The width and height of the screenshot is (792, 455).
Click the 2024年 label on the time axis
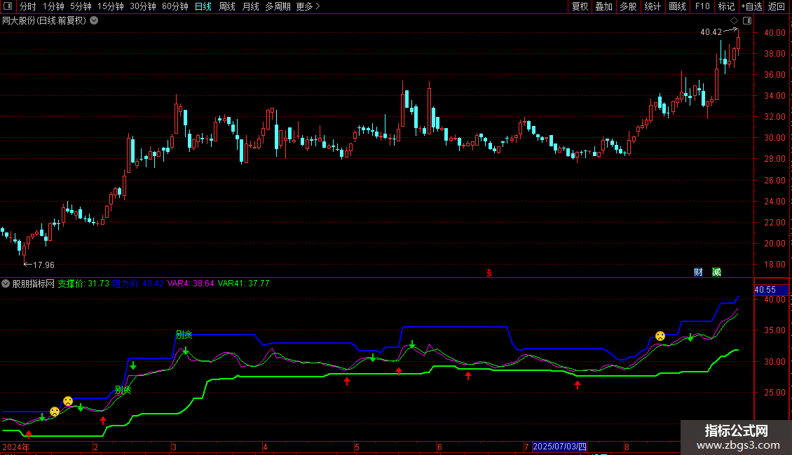(x=16, y=447)
